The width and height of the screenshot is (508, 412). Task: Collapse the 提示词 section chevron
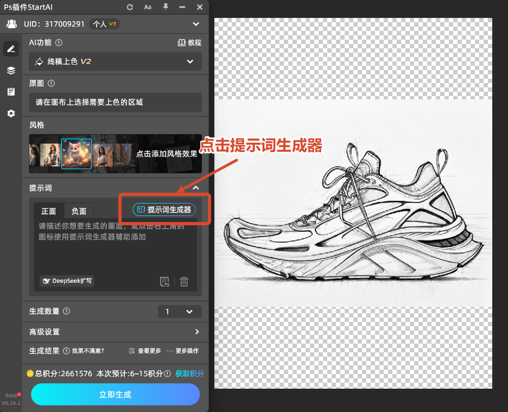(x=196, y=188)
